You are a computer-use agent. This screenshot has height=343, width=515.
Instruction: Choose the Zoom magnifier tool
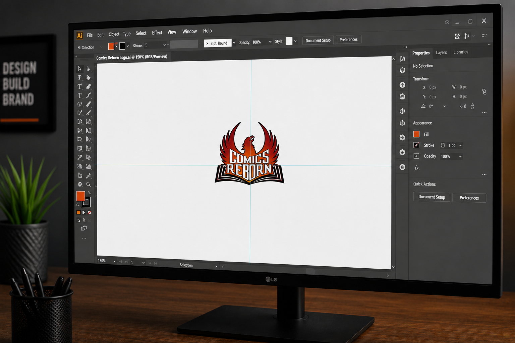pyautogui.click(x=89, y=184)
